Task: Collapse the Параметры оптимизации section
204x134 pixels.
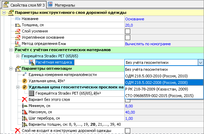Action: point(11,69)
